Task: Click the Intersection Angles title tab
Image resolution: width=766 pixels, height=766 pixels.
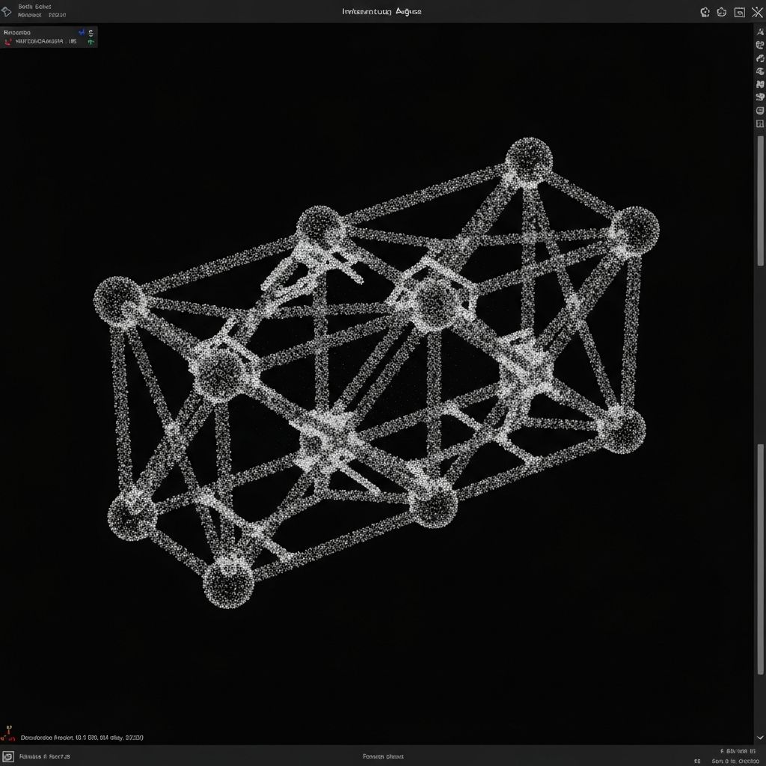Action: (382, 11)
